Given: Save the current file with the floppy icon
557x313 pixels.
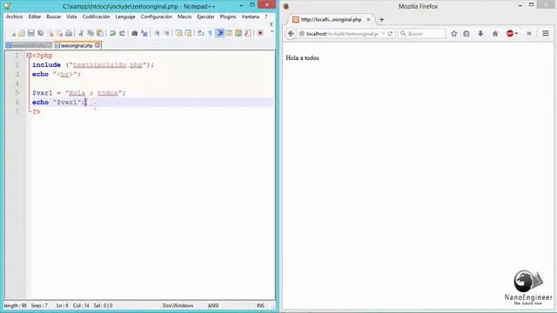Looking at the screenshot, I should (31, 33).
